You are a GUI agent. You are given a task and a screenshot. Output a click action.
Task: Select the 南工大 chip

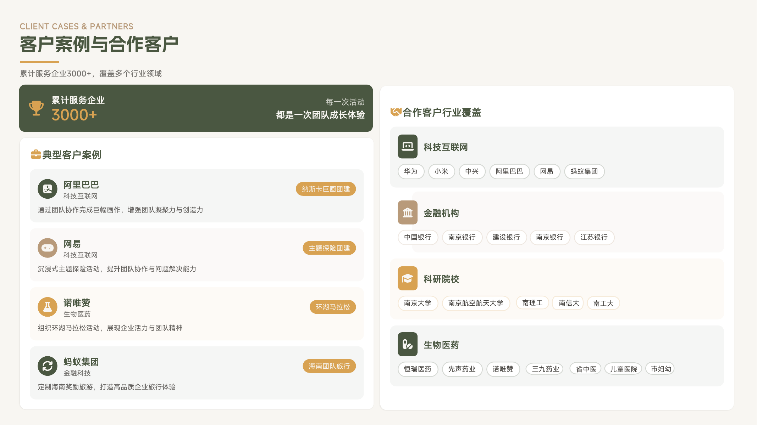[x=603, y=303]
